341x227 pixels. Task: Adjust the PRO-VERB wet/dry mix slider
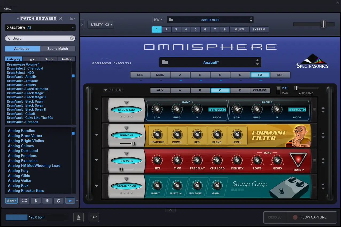pyautogui.click(x=126, y=169)
